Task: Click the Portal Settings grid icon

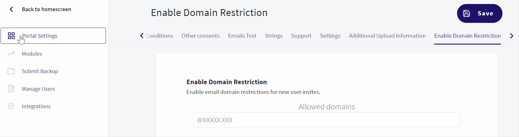Action: coord(11,36)
